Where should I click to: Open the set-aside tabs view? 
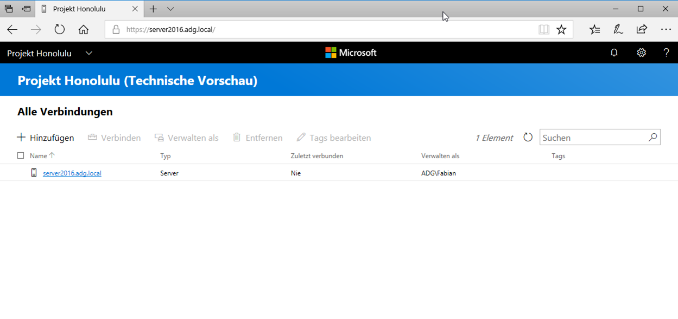9,9
